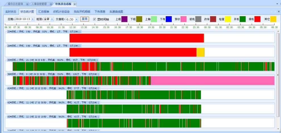Click the vertical scrollbar up arrow
The height and width of the screenshot is (133, 281).
(x=278, y=32)
